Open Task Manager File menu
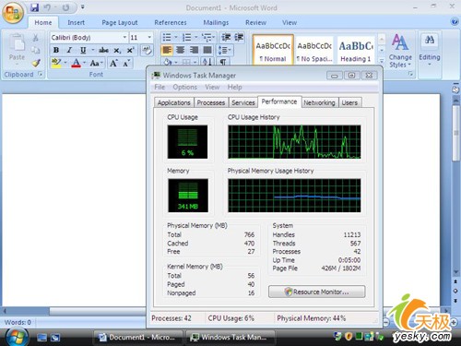461x346 pixels. 160,87
